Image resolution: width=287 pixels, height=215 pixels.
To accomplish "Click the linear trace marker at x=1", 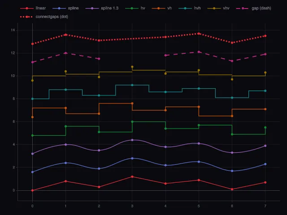I will tap(65, 181).
